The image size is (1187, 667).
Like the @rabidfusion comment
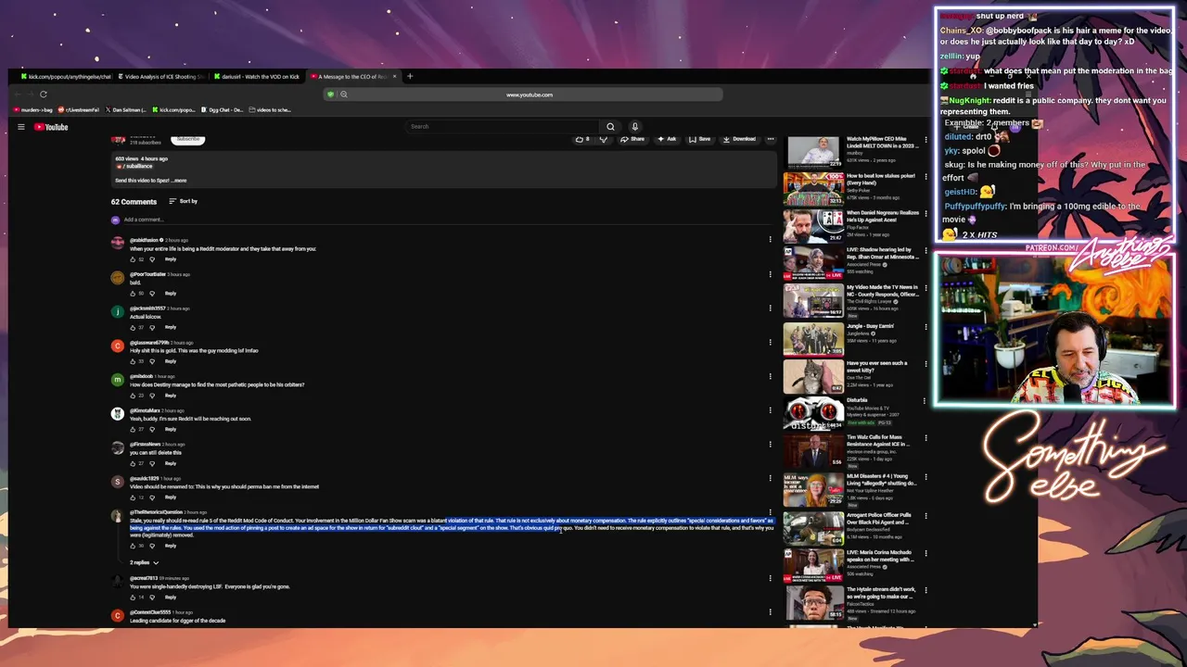coord(133,259)
